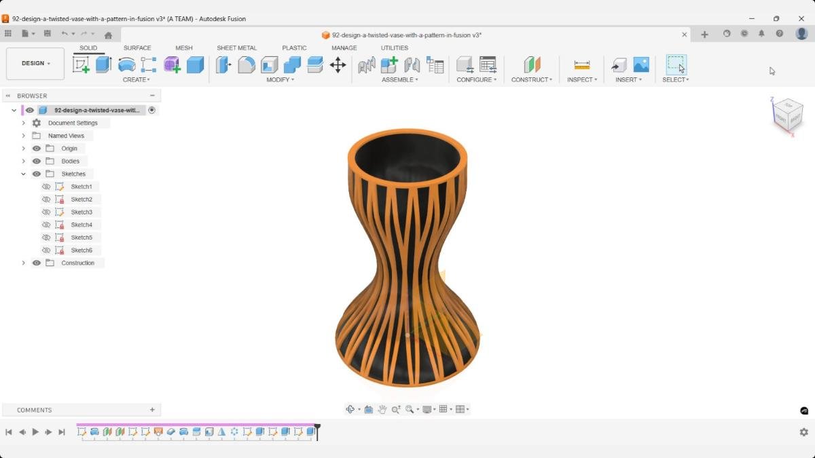
Task: Select the Extrude tool in Create panel
Action: [103, 64]
